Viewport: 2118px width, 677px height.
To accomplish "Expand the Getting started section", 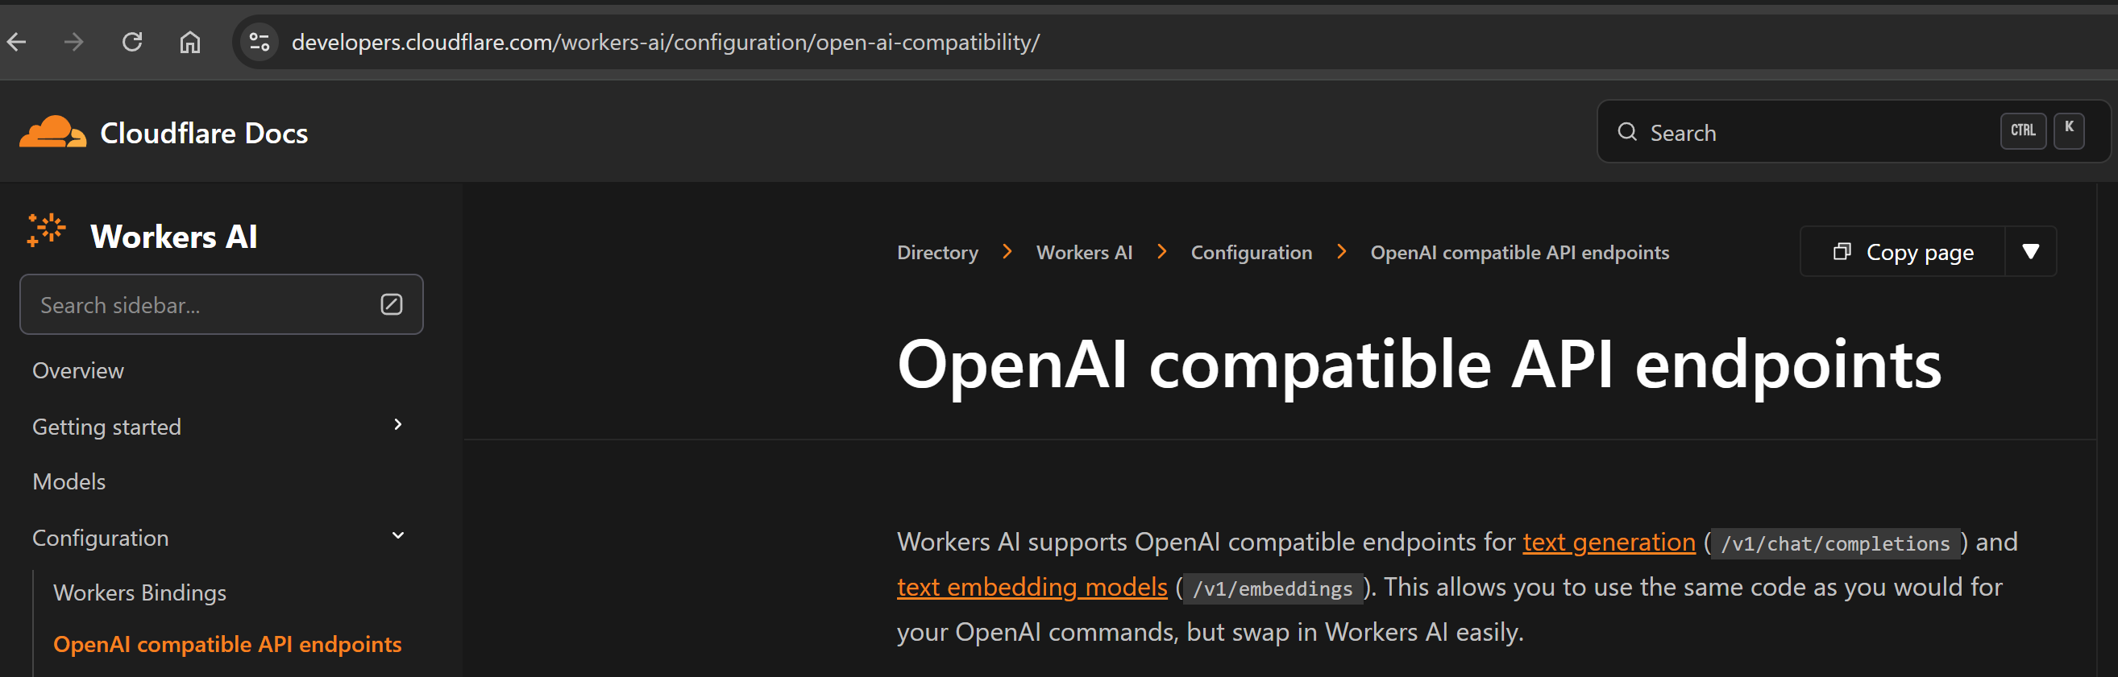I will point(398,425).
